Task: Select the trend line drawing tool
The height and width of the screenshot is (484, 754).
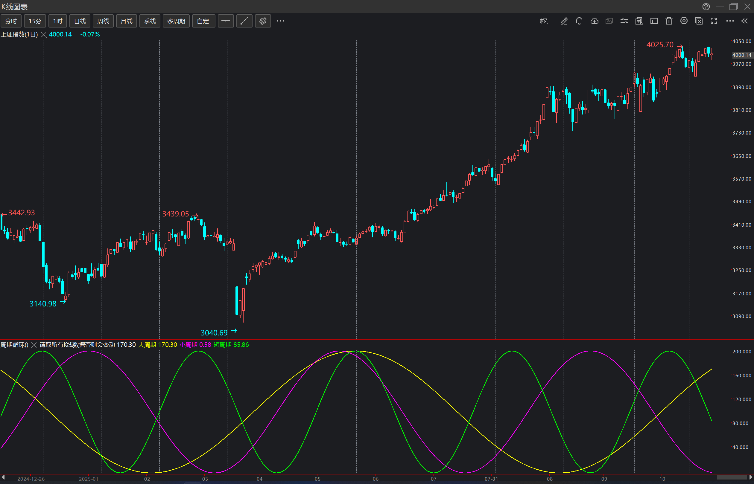Action: click(244, 21)
